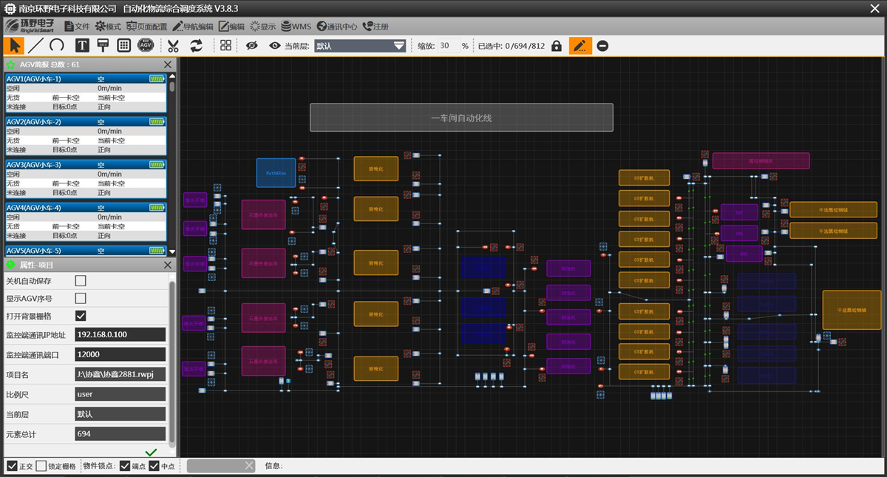This screenshot has height=477, width=887.
Task: Click the green checkmark confirm button
Action: (x=152, y=452)
